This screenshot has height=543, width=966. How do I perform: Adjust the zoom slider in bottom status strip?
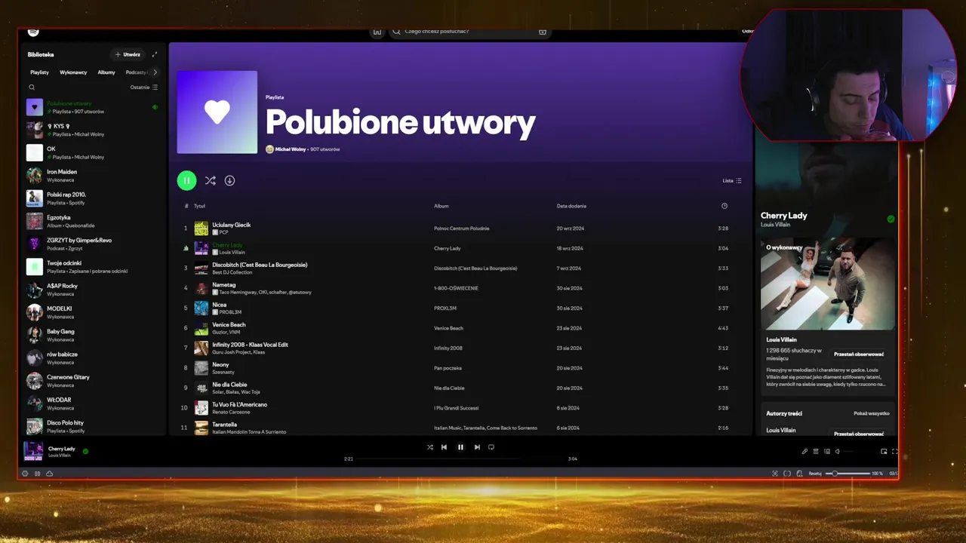(x=847, y=474)
